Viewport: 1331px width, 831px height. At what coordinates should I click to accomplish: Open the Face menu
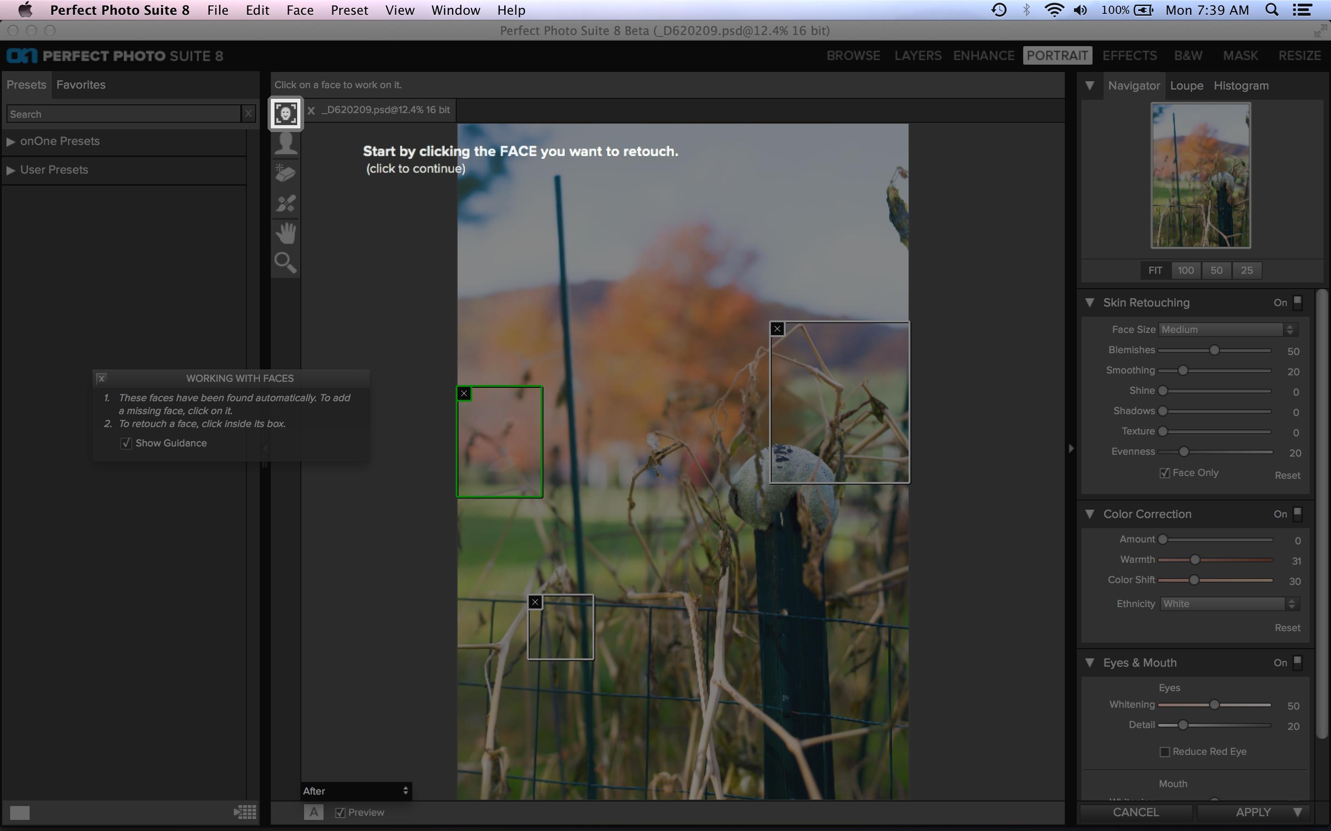(300, 10)
